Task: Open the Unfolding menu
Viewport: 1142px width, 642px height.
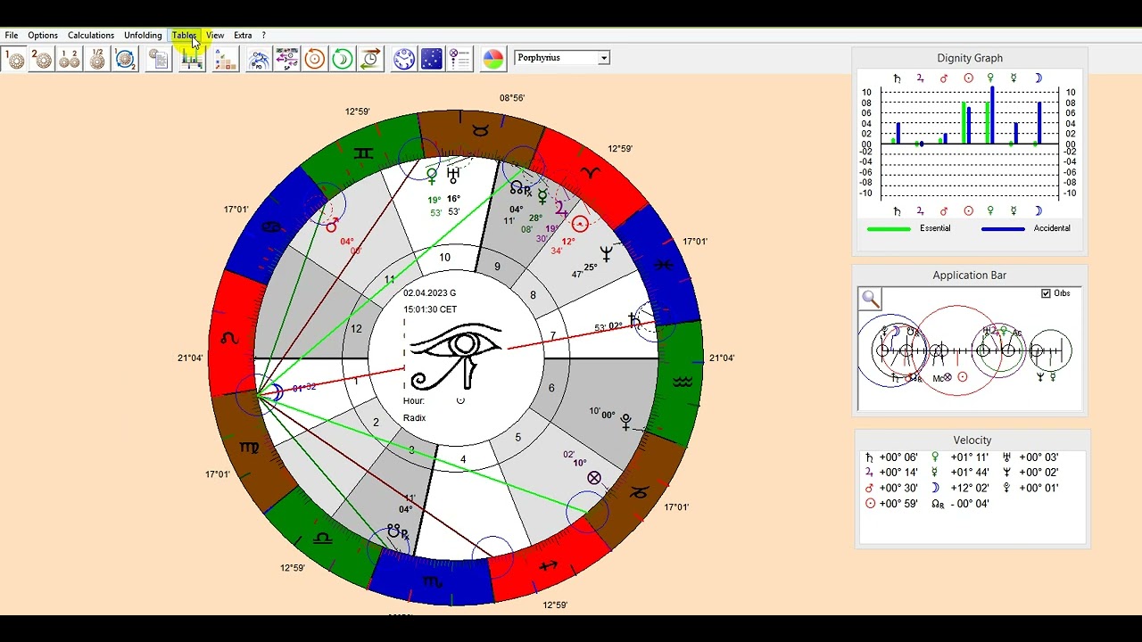Action: (143, 36)
